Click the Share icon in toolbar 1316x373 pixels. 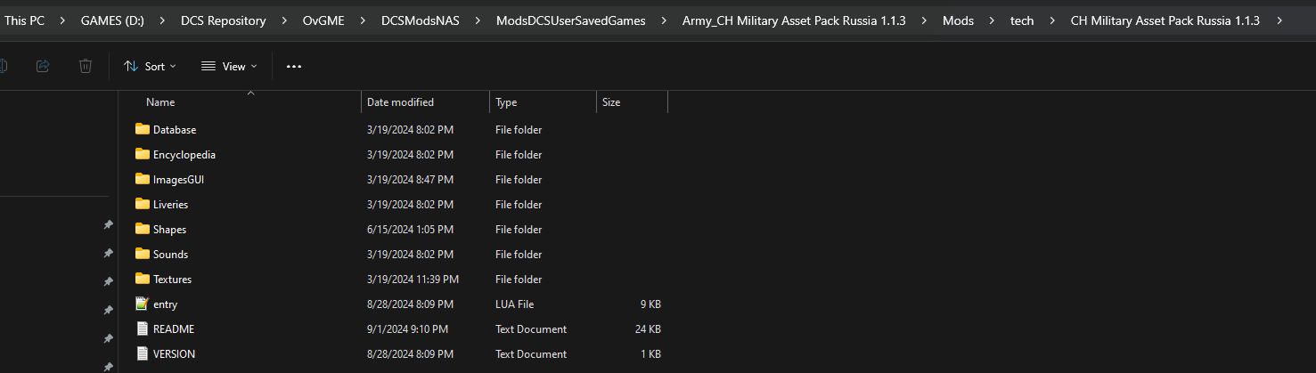point(43,66)
